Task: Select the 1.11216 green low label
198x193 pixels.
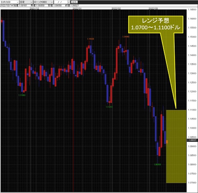Action: click(x=109, y=107)
